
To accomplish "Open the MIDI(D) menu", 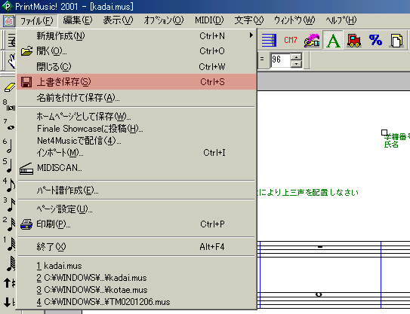I will (x=209, y=20).
